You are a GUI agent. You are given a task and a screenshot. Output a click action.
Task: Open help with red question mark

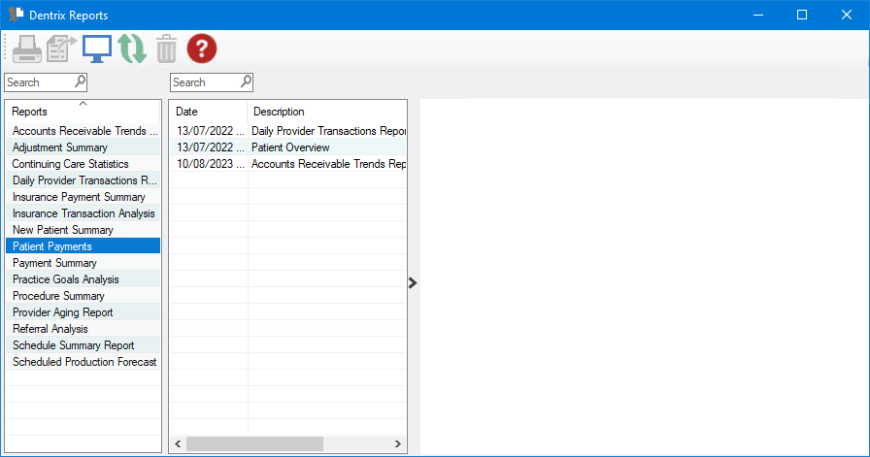[x=201, y=49]
